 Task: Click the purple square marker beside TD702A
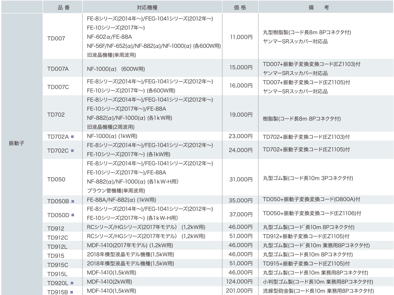tap(73, 136)
